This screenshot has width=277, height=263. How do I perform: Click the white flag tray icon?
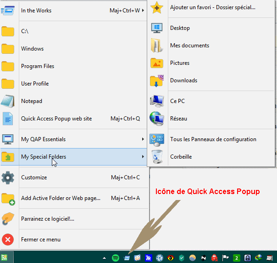(x=226, y=257)
